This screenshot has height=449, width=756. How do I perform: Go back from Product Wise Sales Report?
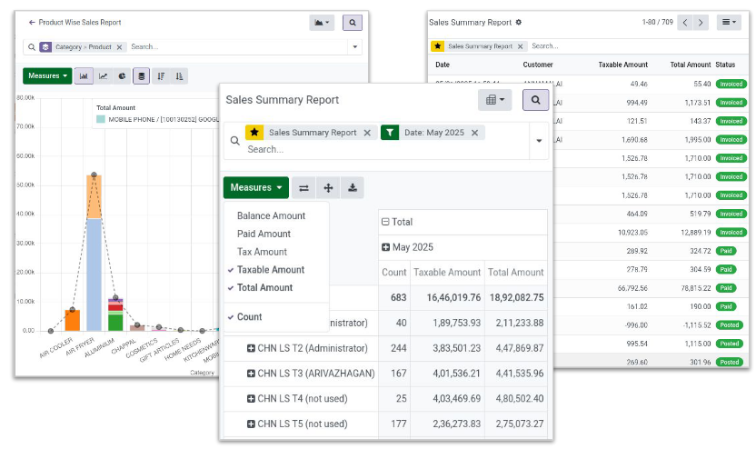click(x=32, y=22)
